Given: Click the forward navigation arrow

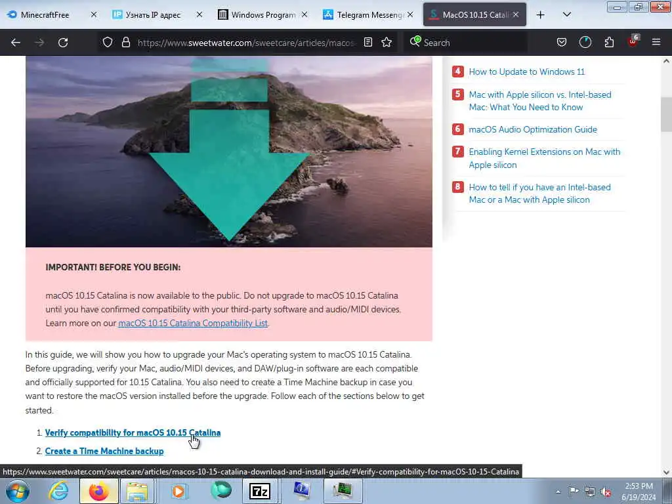Looking at the screenshot, I should pos(39,43).
